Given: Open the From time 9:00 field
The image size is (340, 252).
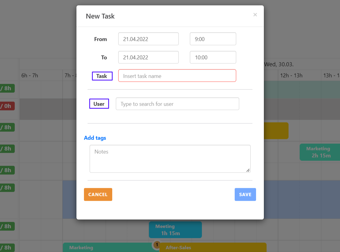Looking at the screenshot, I should tap(213, 39).
